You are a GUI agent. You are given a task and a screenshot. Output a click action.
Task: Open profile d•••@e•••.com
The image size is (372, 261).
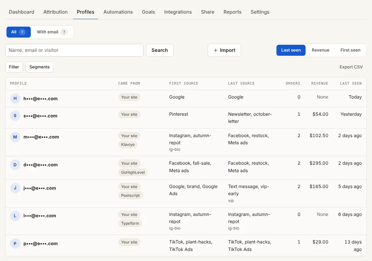40,165
